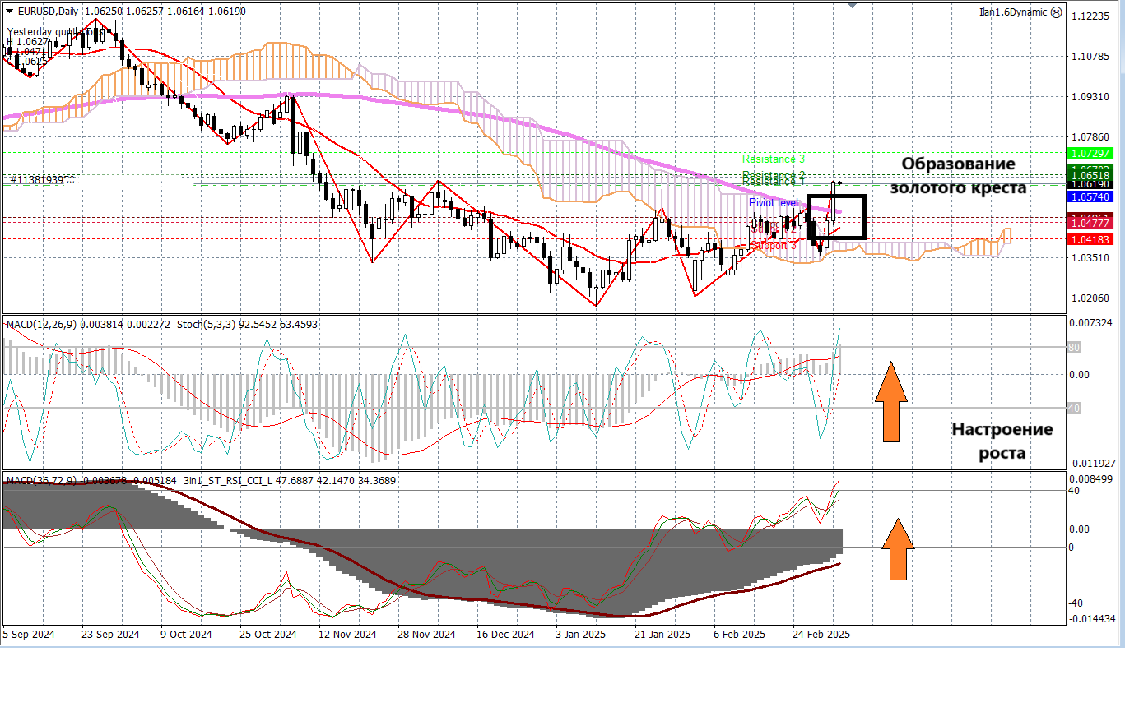The image size is (1125, 707).
Task: Click the 3 Jan 2025 date label
Action: 581,635
